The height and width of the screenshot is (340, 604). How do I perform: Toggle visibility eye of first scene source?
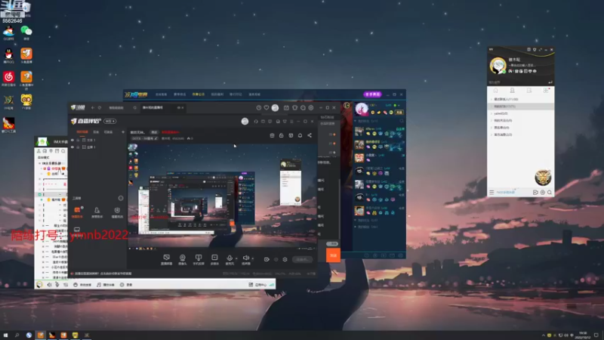pos(72,141)
